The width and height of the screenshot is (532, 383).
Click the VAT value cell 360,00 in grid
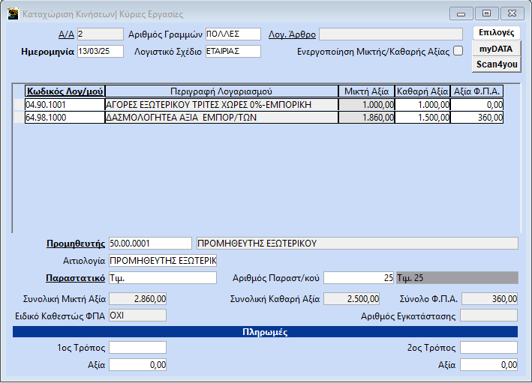(x=476, y=118)
